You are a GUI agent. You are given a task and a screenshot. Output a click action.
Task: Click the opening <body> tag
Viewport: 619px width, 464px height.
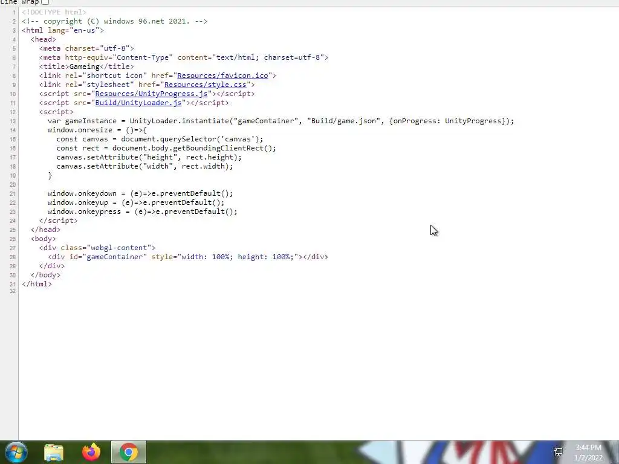point(44,239)
